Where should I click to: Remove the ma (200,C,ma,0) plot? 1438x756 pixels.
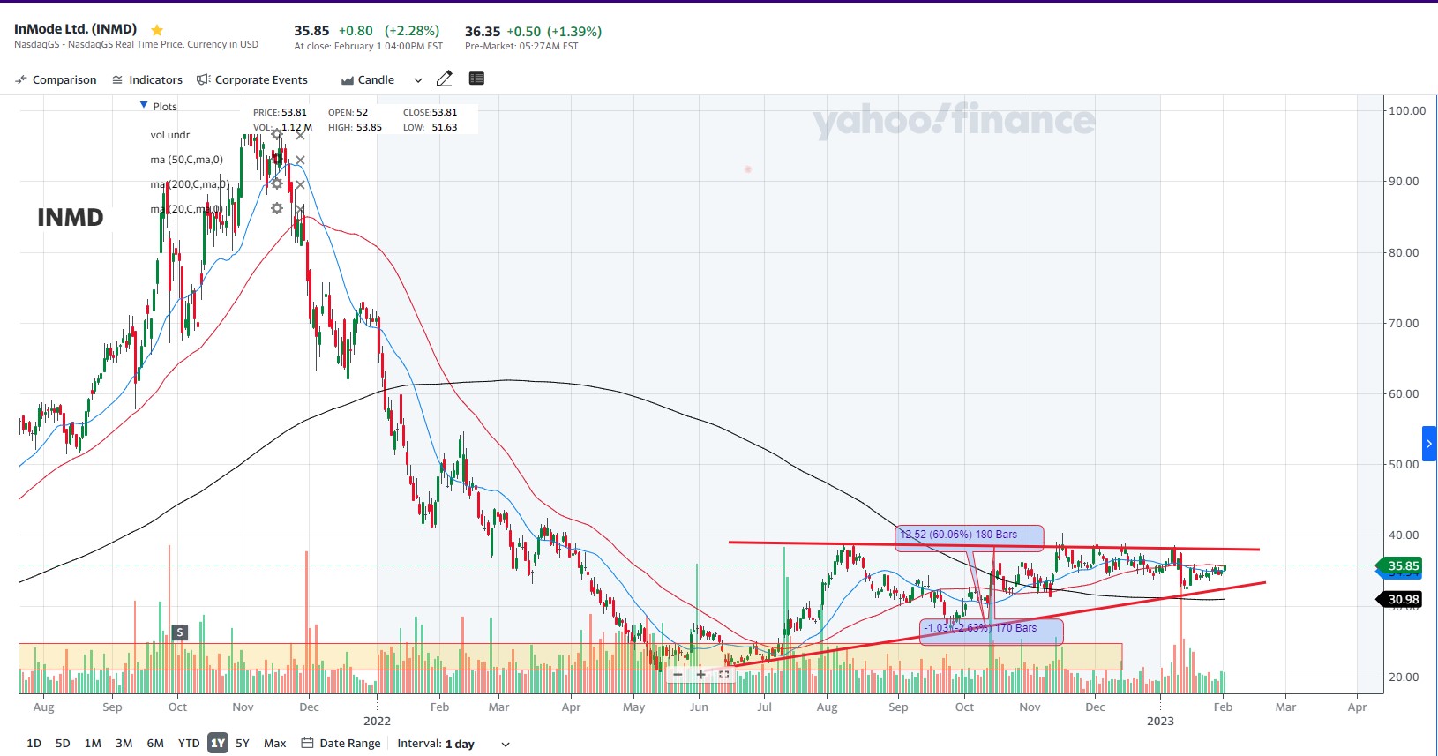pos(300,184)
